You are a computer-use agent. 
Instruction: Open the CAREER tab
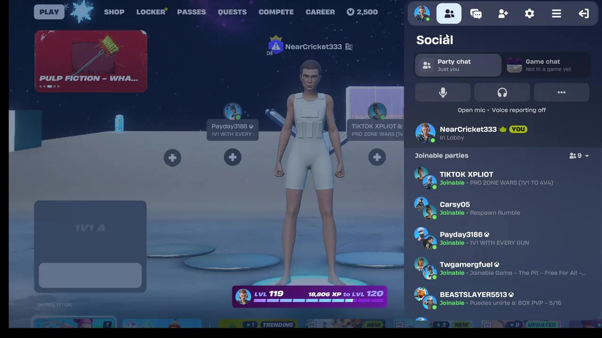point(320,12)
